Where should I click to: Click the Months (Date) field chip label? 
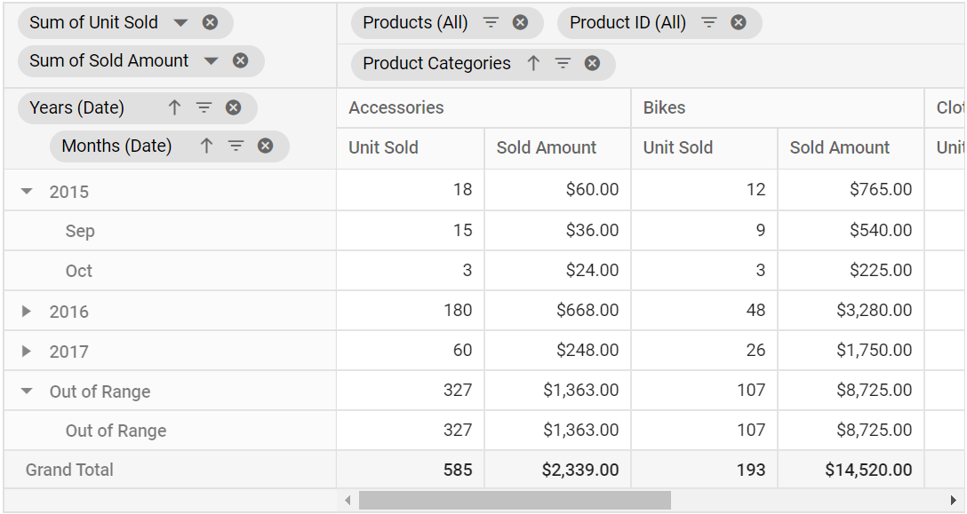(116, 146)
